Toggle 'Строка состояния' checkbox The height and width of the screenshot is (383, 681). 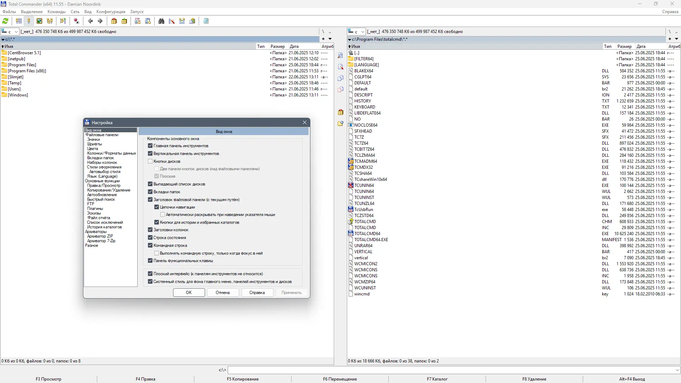150,238
